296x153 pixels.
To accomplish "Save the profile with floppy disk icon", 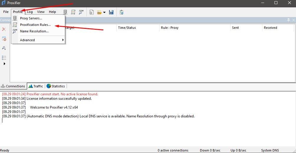I will (x=111, y=12).
